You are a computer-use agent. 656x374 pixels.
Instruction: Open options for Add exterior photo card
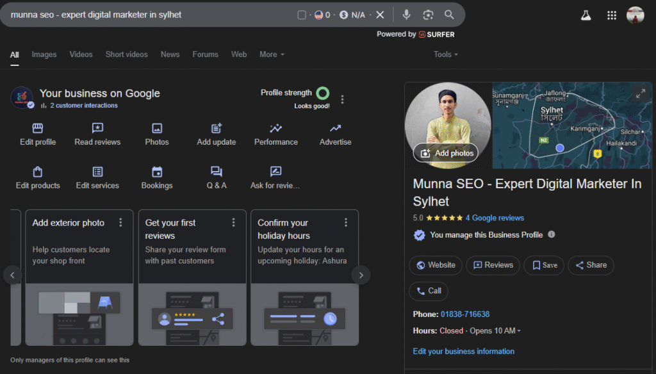click(120, 223)
